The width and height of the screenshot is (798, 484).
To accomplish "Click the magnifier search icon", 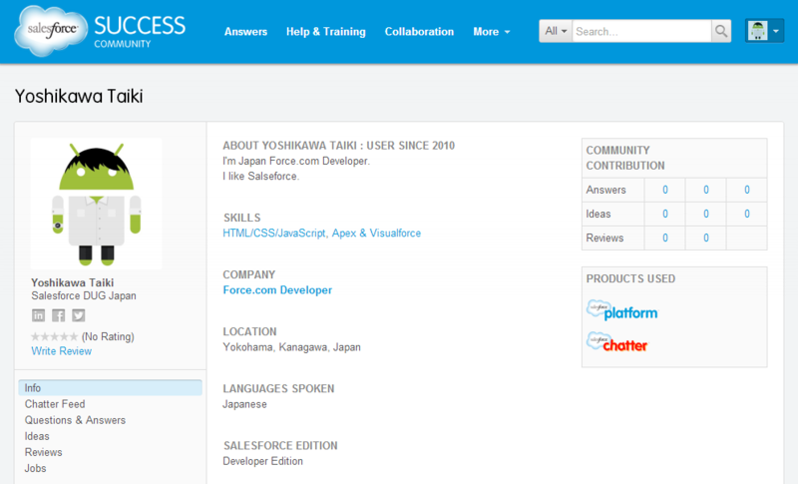I will [x=721, y=31].
